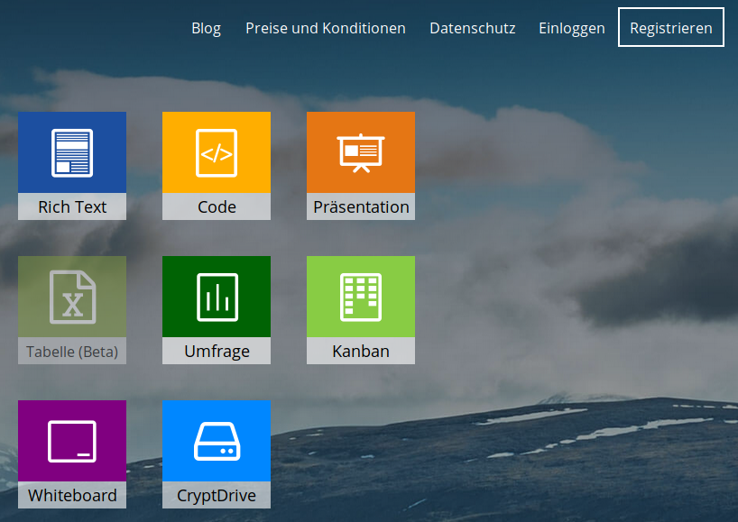Click the purple Whiteboard icon
The height and width of the screenshot is (522, 738).
tap(72, 441)
